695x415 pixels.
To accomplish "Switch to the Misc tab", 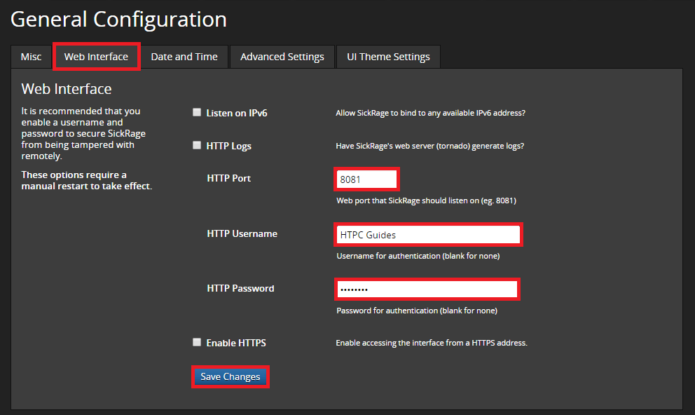I will click(31, 57).
